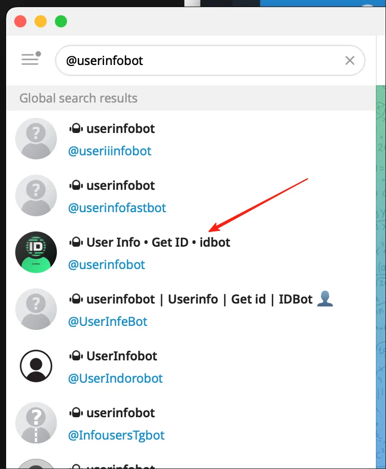Select @userinfofastbot username

click(117, 208)
